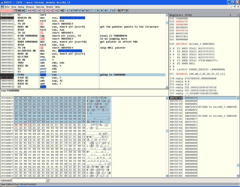Click left arrow in Registers header
Screen dimensions: 240x187
[x=230, y=15]
